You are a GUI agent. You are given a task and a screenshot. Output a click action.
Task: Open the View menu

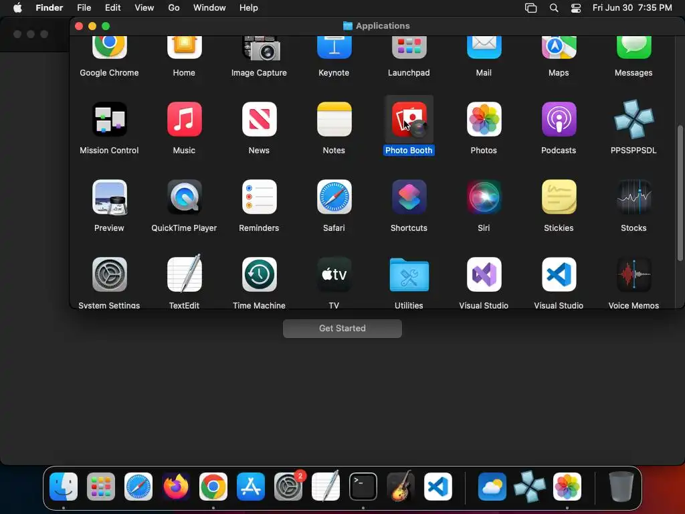click(x=144, y=8)
